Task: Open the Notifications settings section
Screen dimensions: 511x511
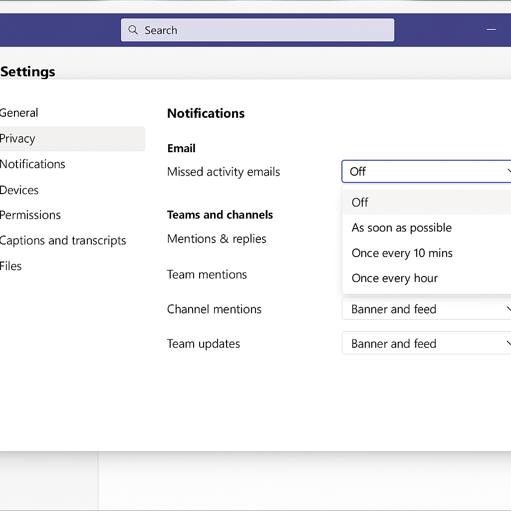Action: pyautogui.click(x=72, y=164)
